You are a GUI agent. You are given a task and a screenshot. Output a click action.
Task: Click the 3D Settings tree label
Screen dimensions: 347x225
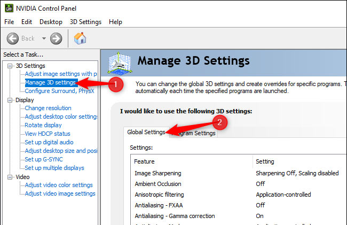pos(30,66)
